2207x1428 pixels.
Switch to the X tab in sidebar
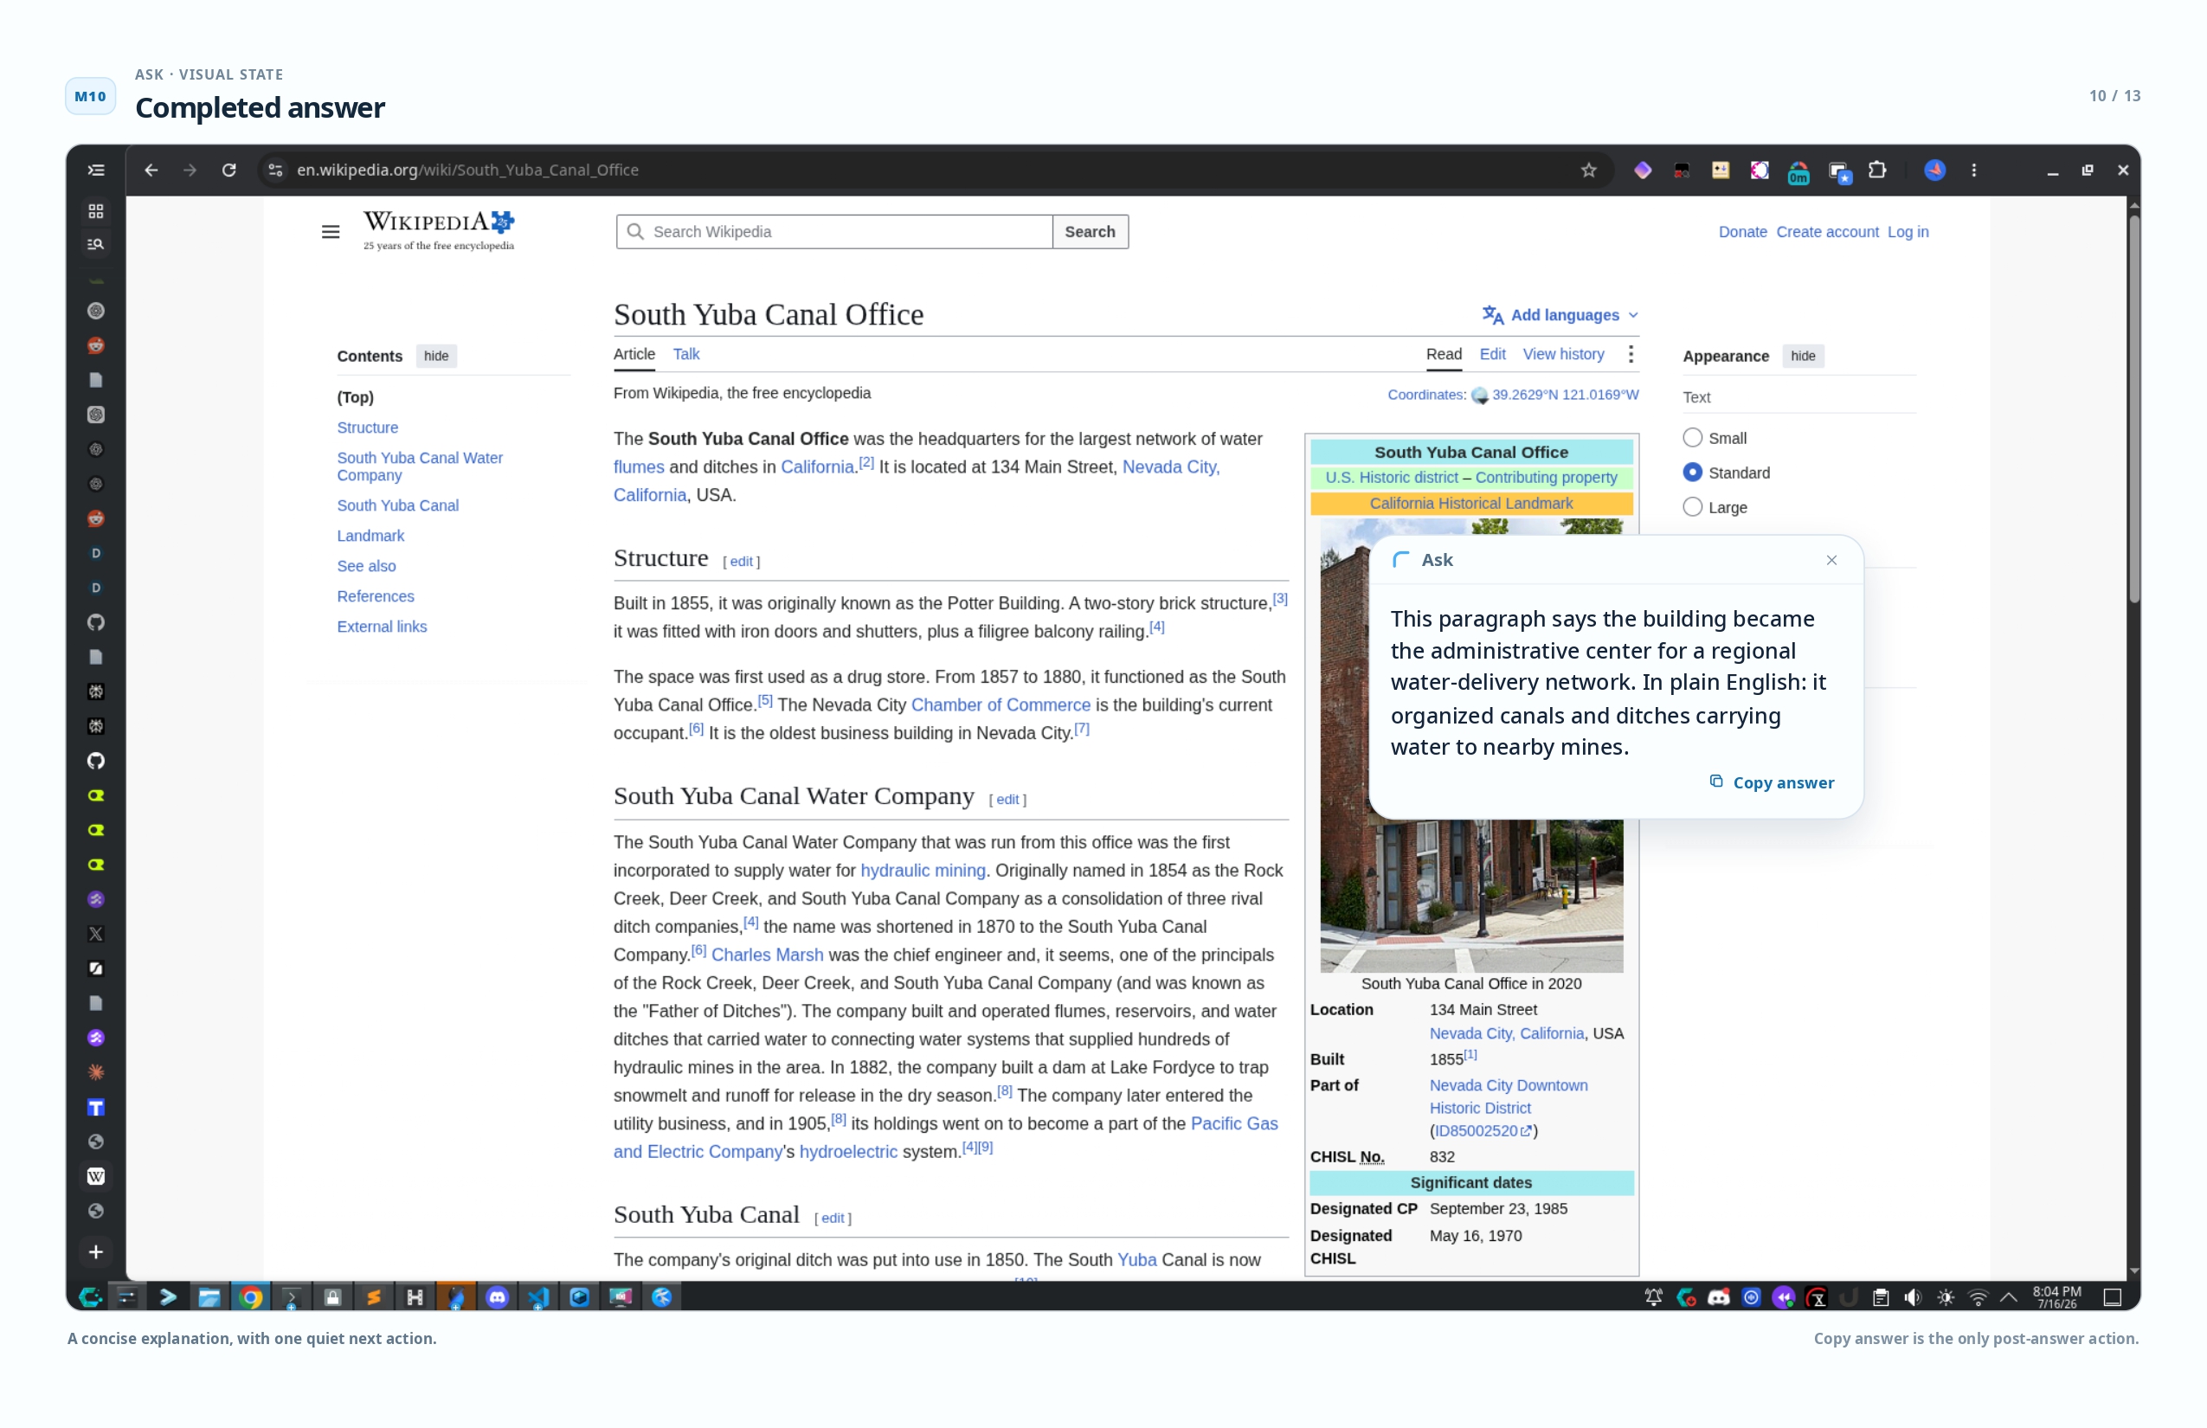pos(95,934)
